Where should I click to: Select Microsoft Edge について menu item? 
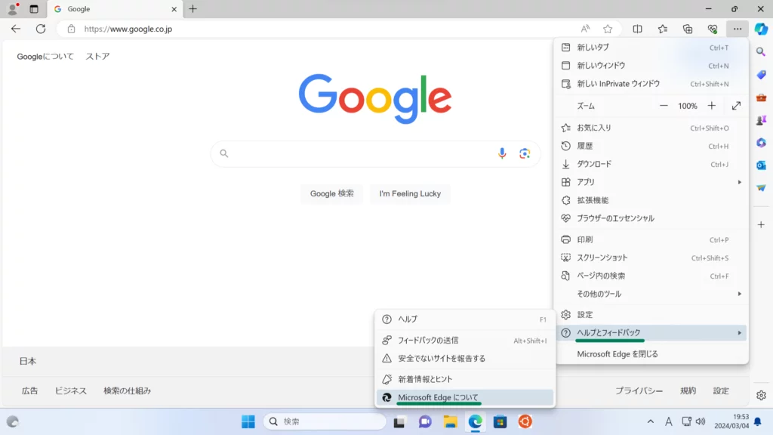(x=438, y=397)
